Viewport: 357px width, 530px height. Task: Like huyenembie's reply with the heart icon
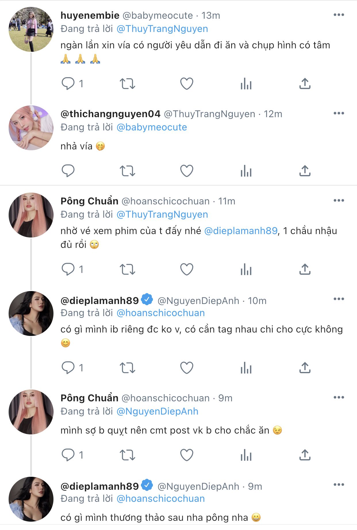click(x=187, y=84)
